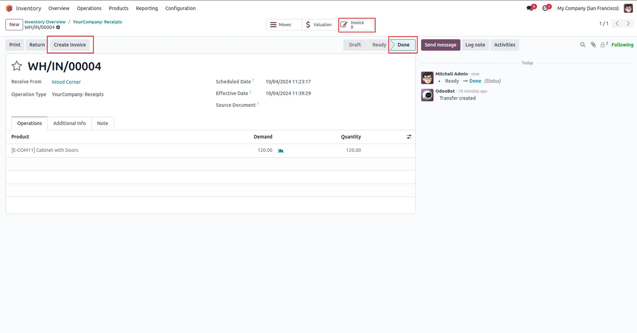Click the paperclip attachments icon
This screenshot has height=333, width=637.
593,45
